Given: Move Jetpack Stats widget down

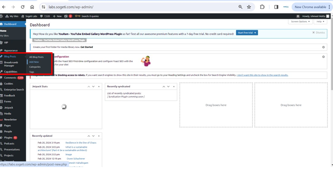Looking at the screenshot, I should coord(93,86).
